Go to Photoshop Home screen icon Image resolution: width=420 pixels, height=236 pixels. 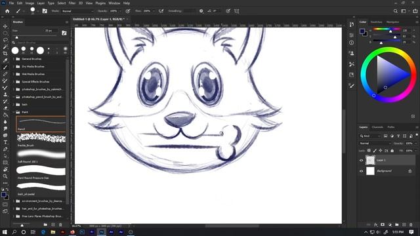pyautogui.click(x=7, y=11)
